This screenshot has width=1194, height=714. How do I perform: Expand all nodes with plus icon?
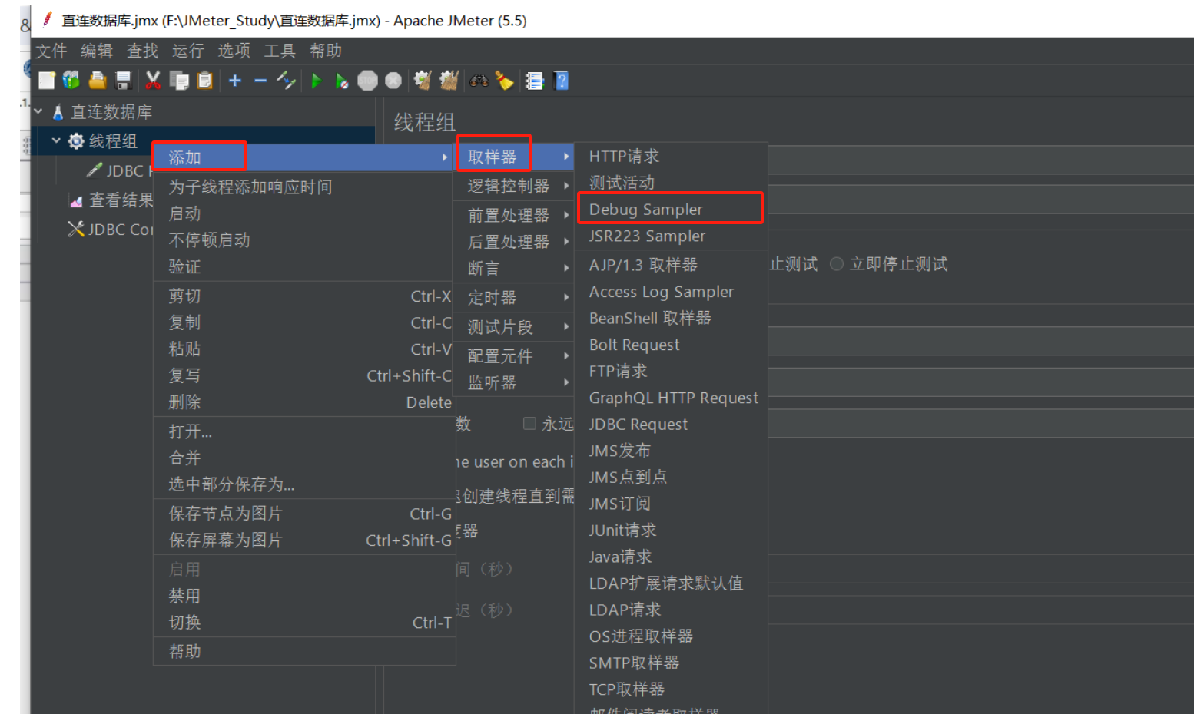[235, 81]
